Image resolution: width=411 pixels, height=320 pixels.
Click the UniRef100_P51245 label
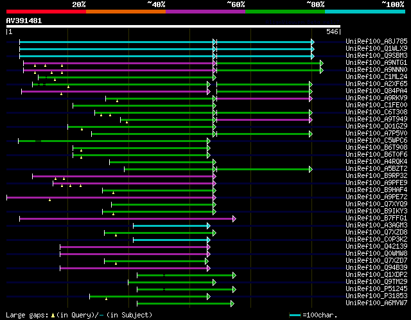[x=376, y=289]
